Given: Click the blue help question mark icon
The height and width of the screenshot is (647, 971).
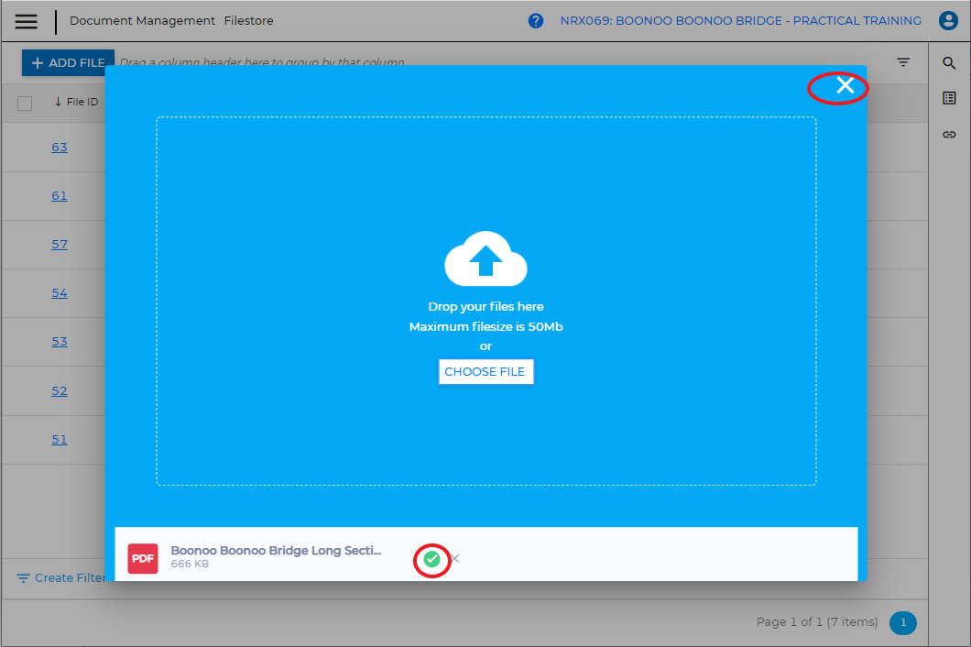Looking at the screenshot, I should click(536, 21).
